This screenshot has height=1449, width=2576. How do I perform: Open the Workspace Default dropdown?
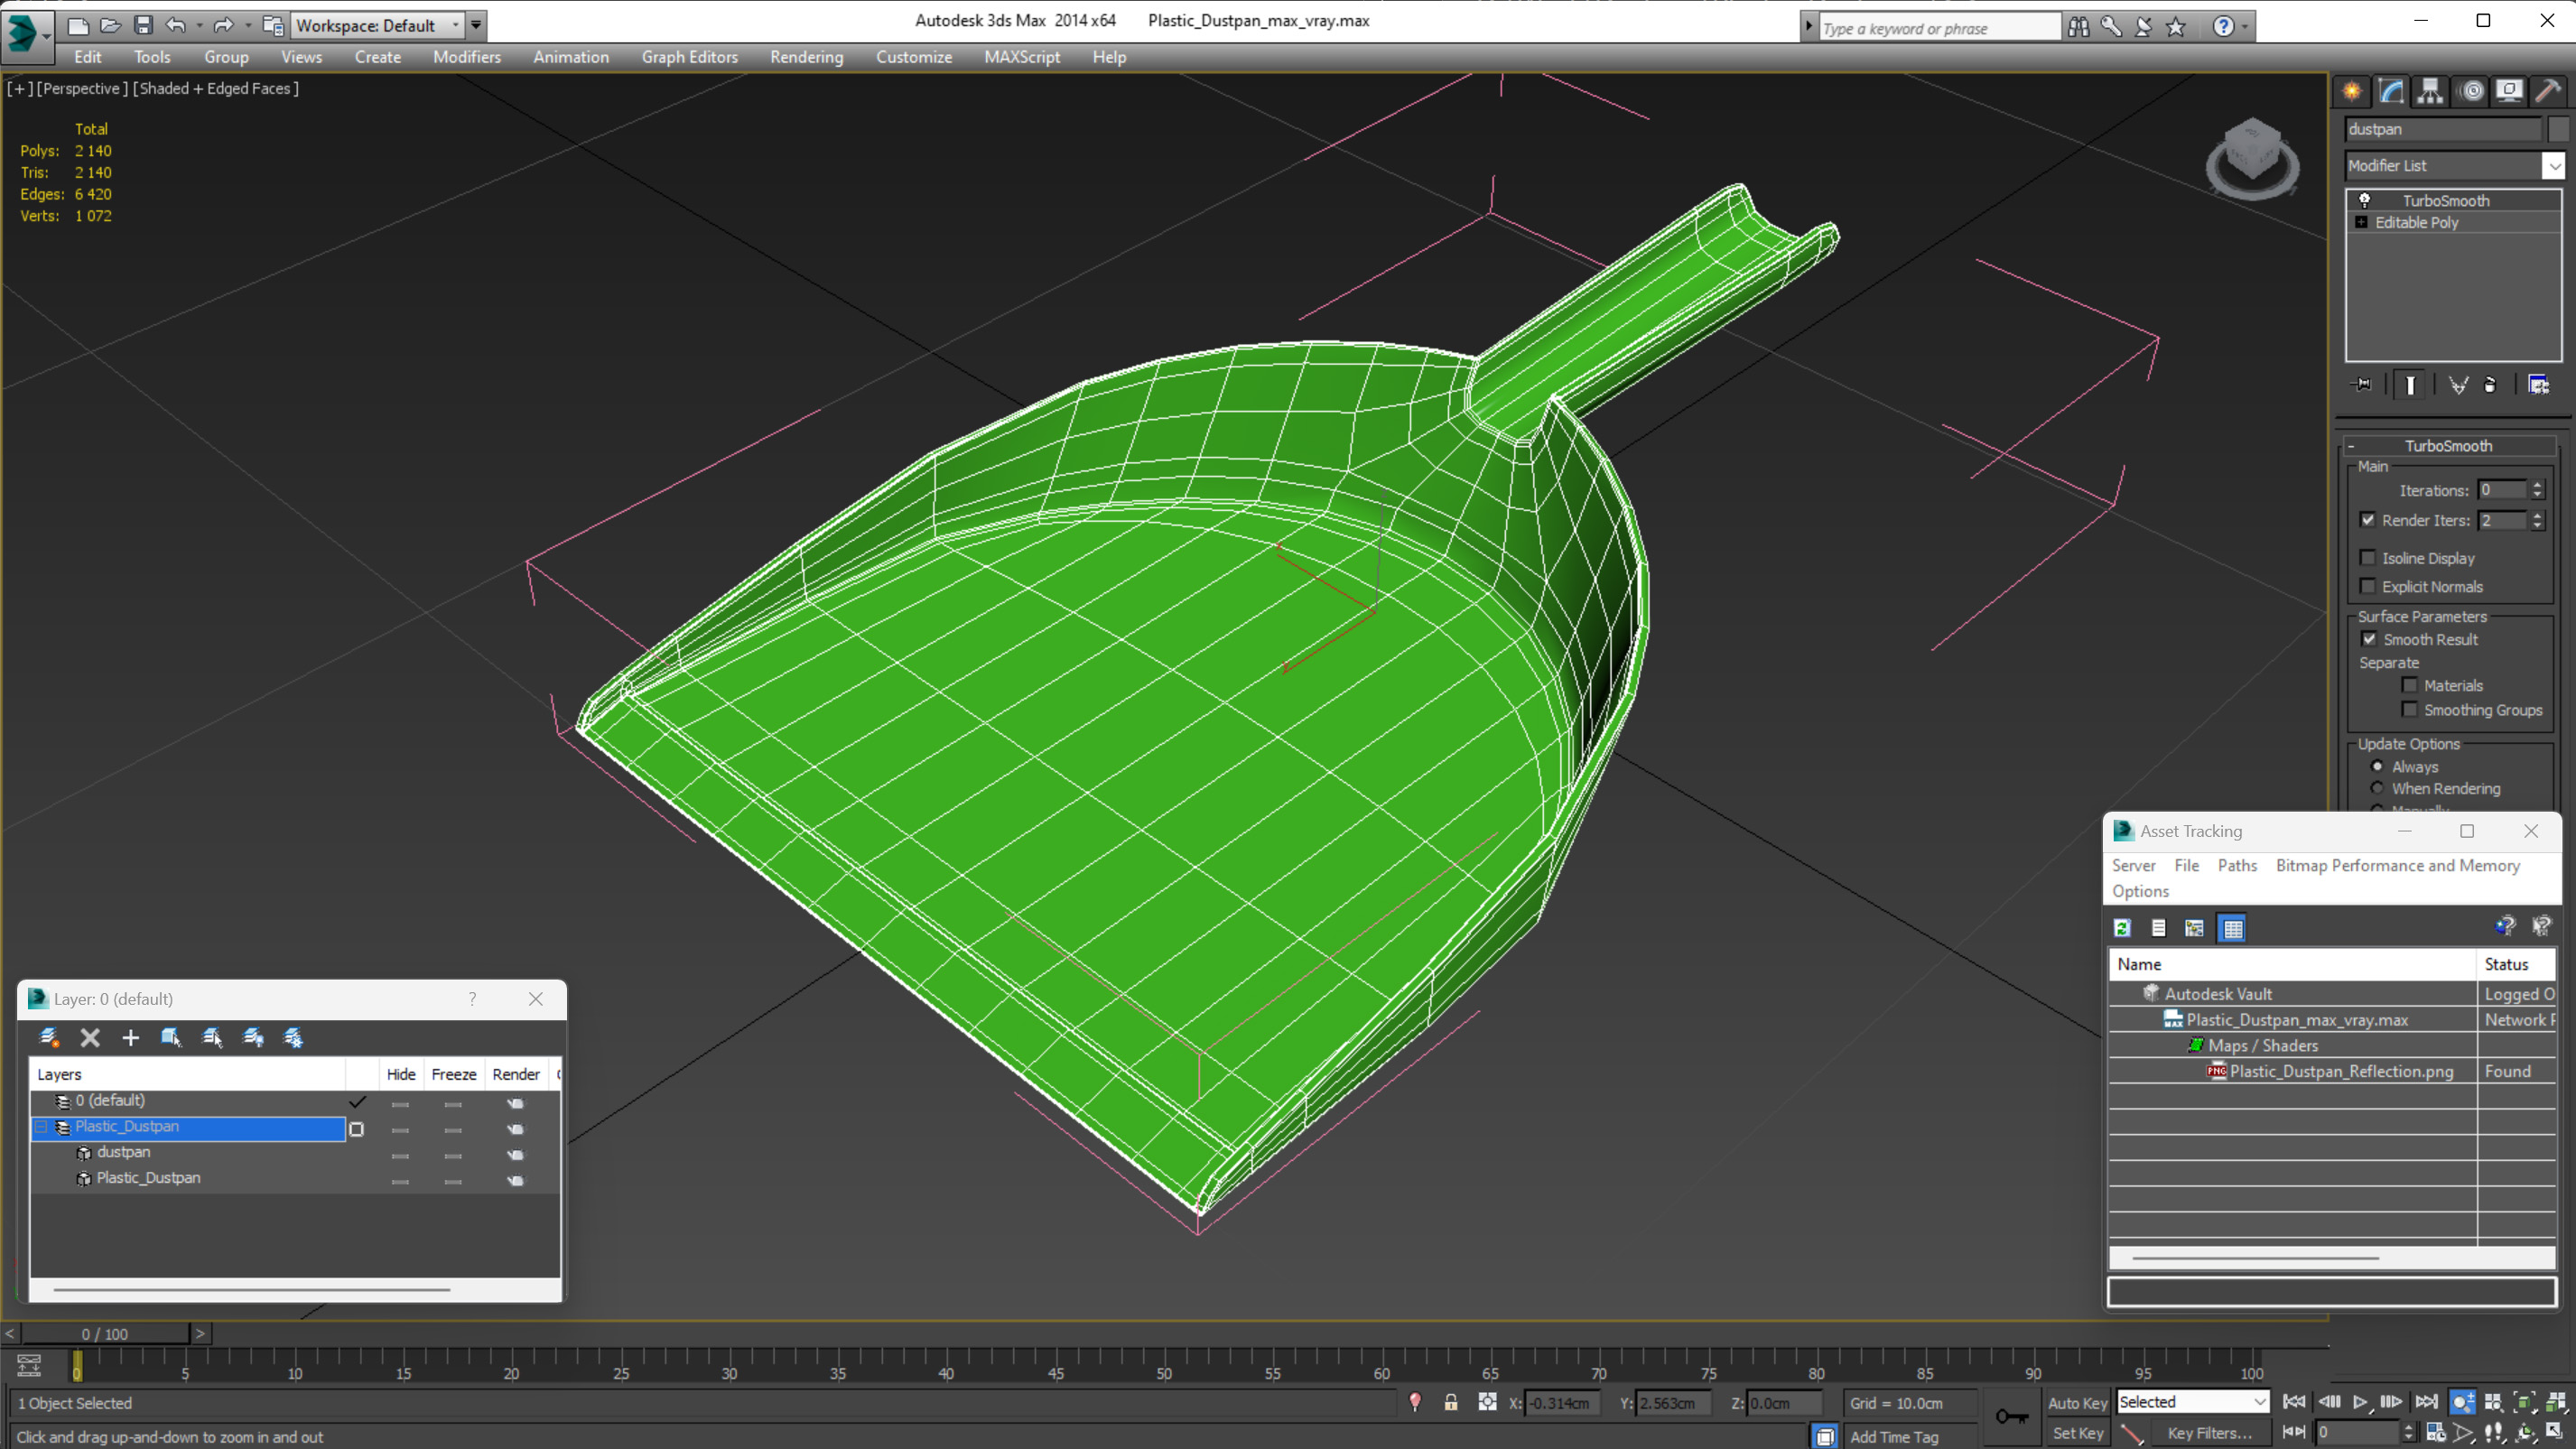tap(456, 25)
